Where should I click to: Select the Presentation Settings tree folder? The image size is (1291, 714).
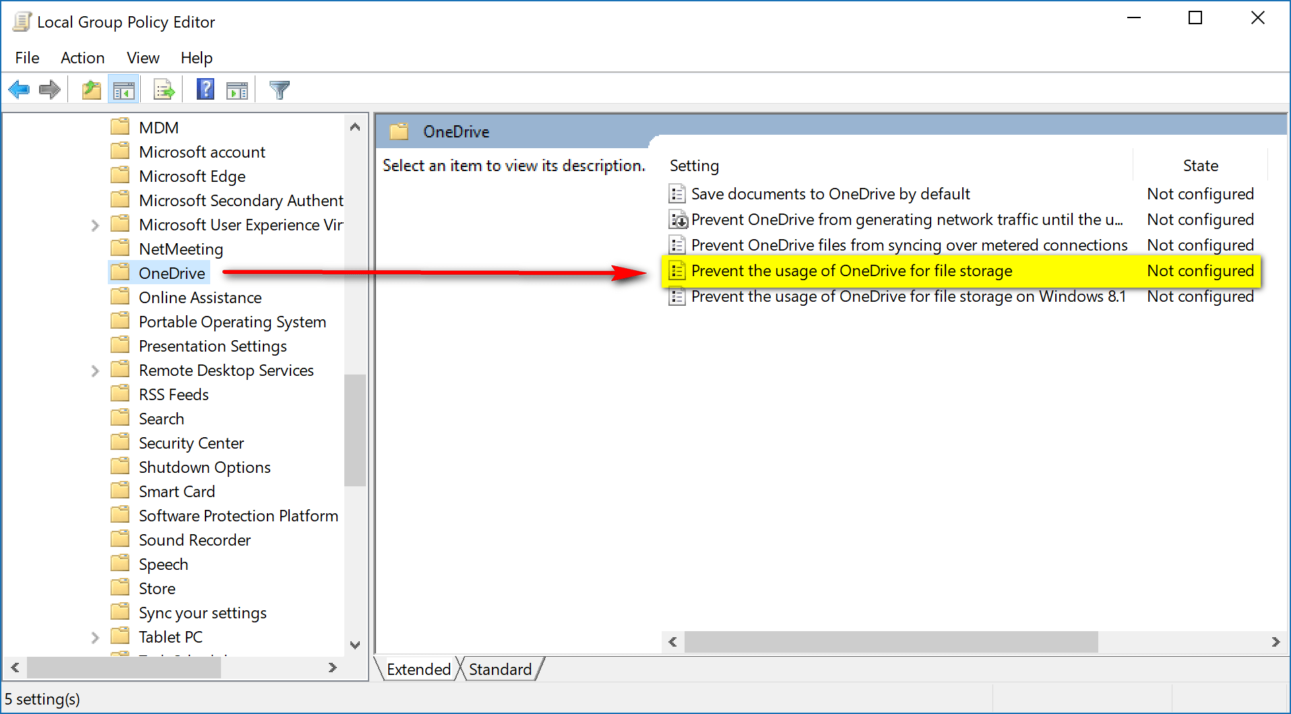click(213, 346)
